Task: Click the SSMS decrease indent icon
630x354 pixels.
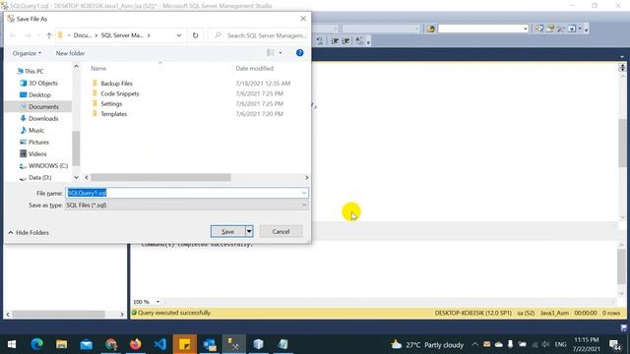Action: [335, 41]
